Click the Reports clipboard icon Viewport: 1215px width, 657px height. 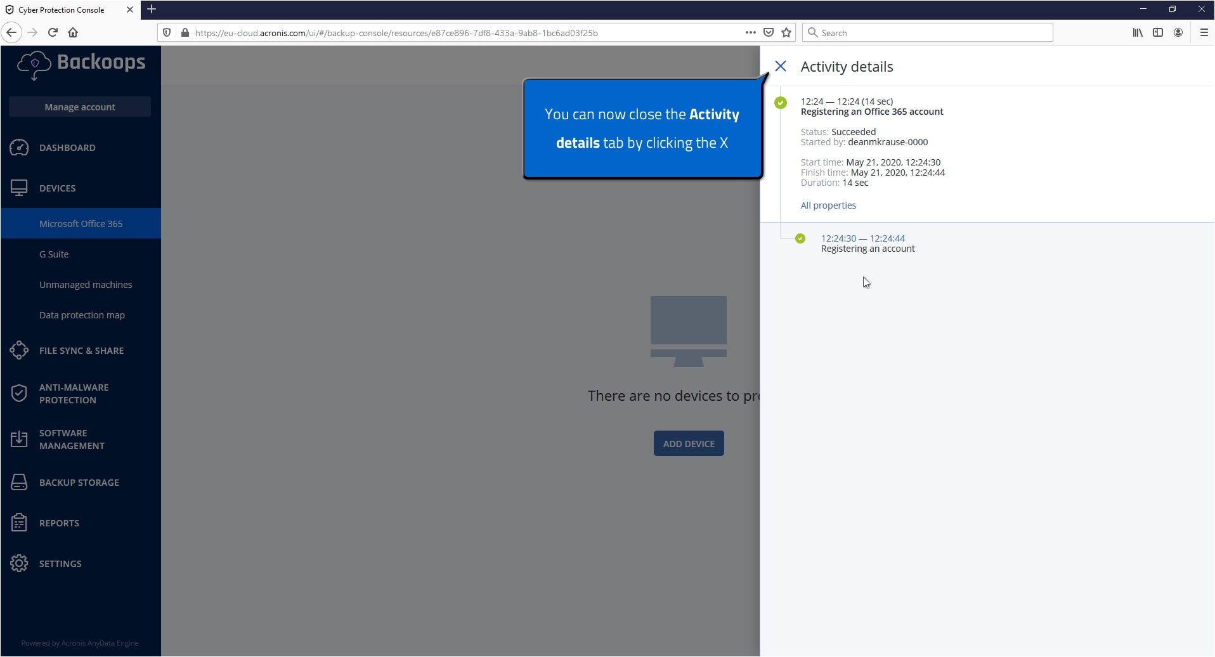[x=19, y=523]
